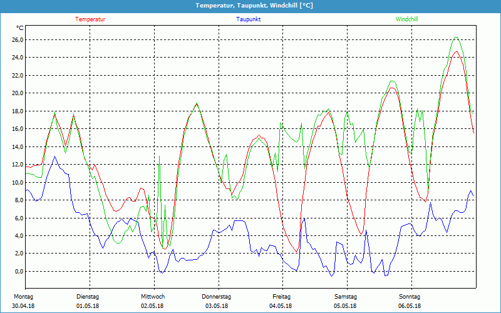This screenshot has height=313, width=501.
Task: Click the Sonntag day label
Action: pos(410,297)
